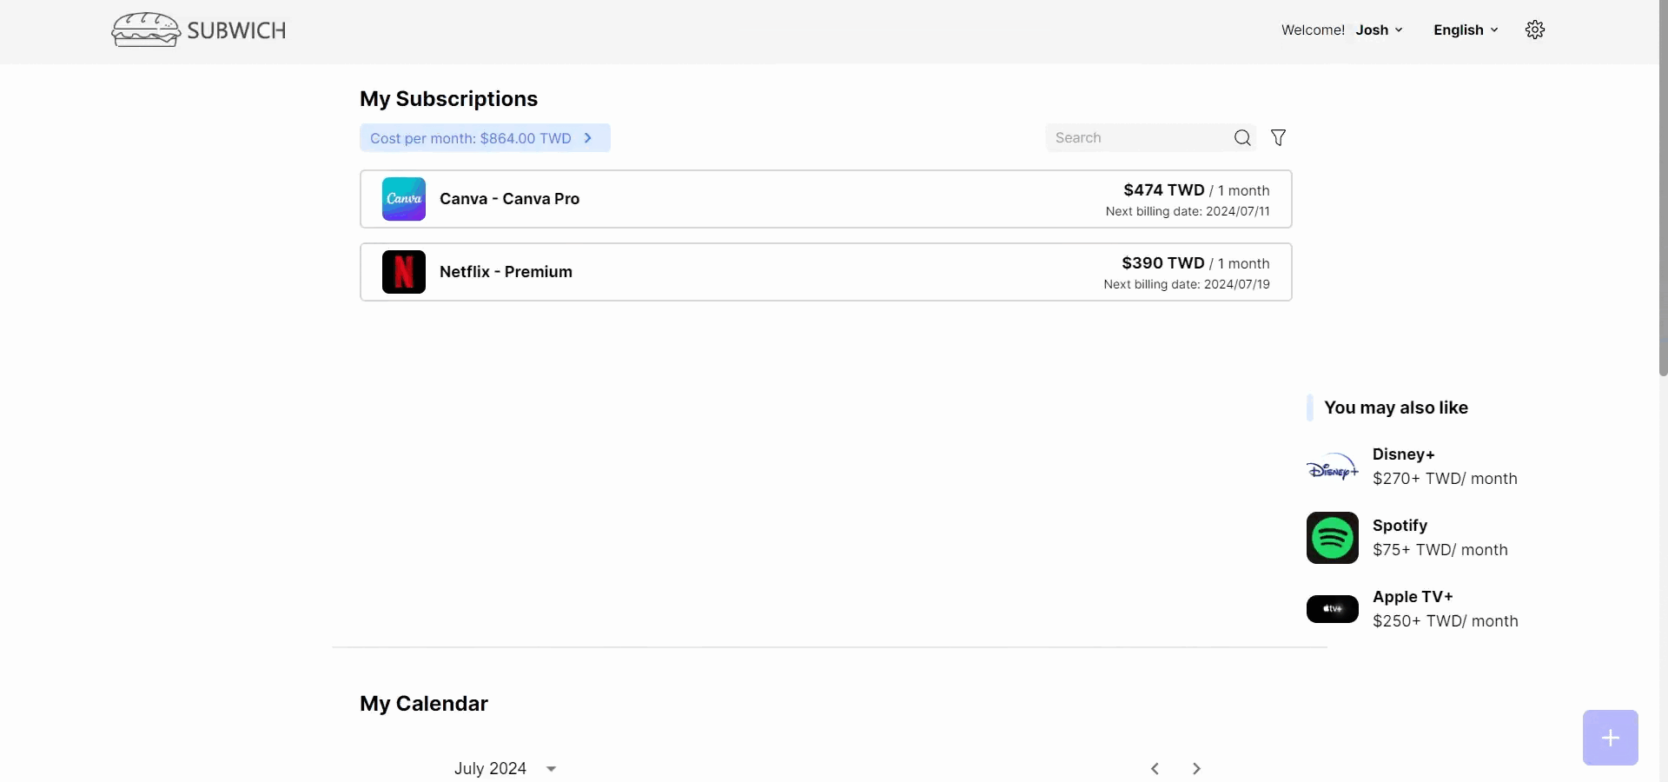The width and height of the screenshot is (1668, 782).
Task: Select the Disney+ suggestion
Action: (1413, 467)
